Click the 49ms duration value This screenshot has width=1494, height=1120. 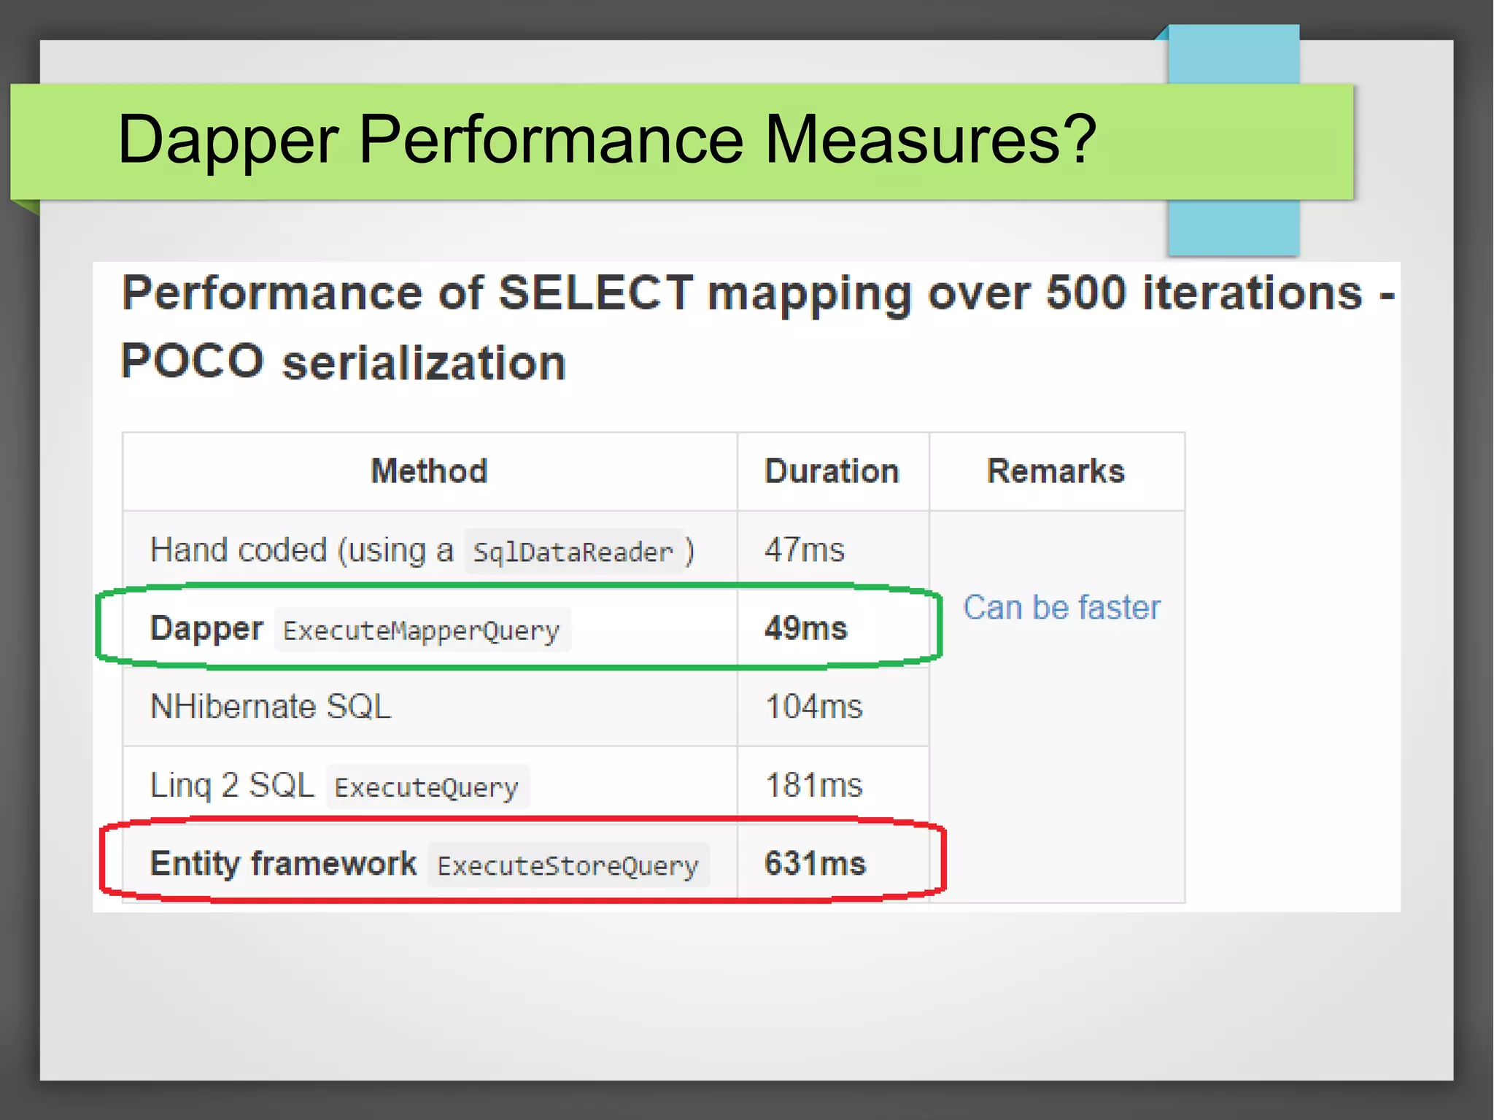[x=806, y=628]
